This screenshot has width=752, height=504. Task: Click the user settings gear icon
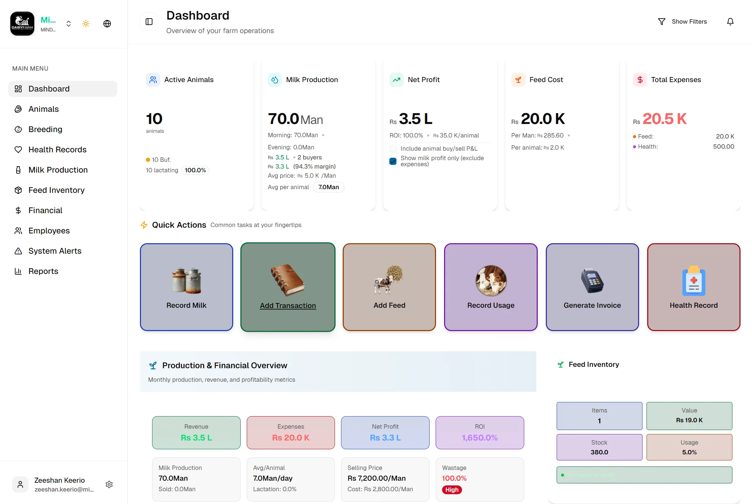point(109,484)
